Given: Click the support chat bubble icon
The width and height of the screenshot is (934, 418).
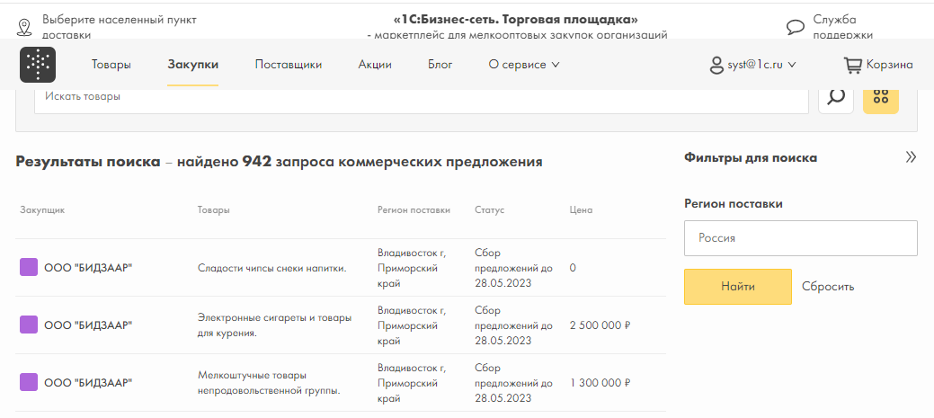Looking at the screenshot, I should (796, 27).
